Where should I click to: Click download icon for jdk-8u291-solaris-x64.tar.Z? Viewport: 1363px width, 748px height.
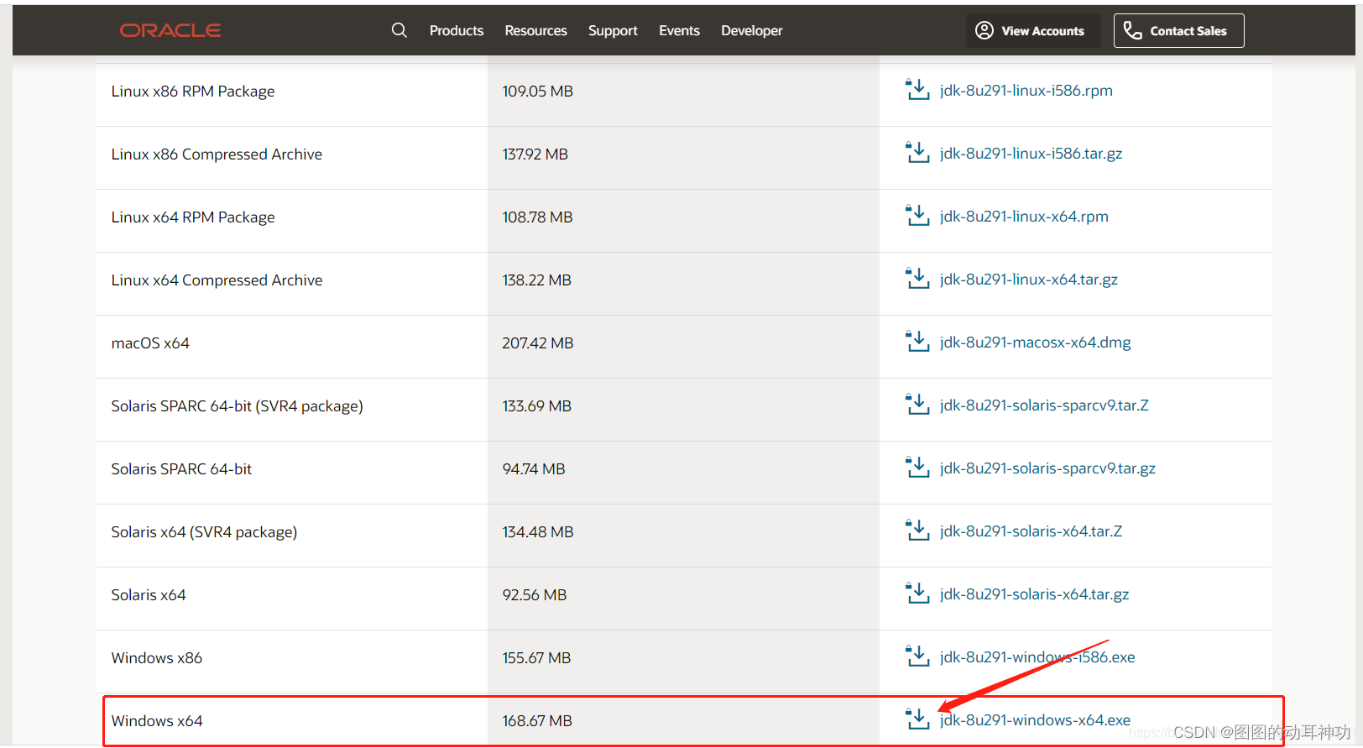917,530
